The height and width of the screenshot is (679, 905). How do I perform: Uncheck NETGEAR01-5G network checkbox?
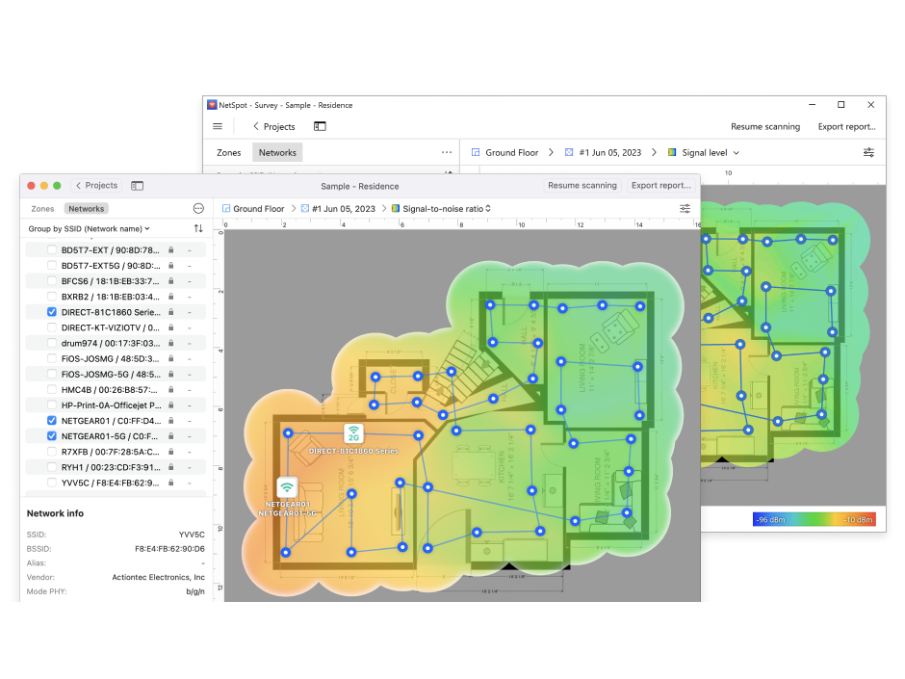[52, 436]
